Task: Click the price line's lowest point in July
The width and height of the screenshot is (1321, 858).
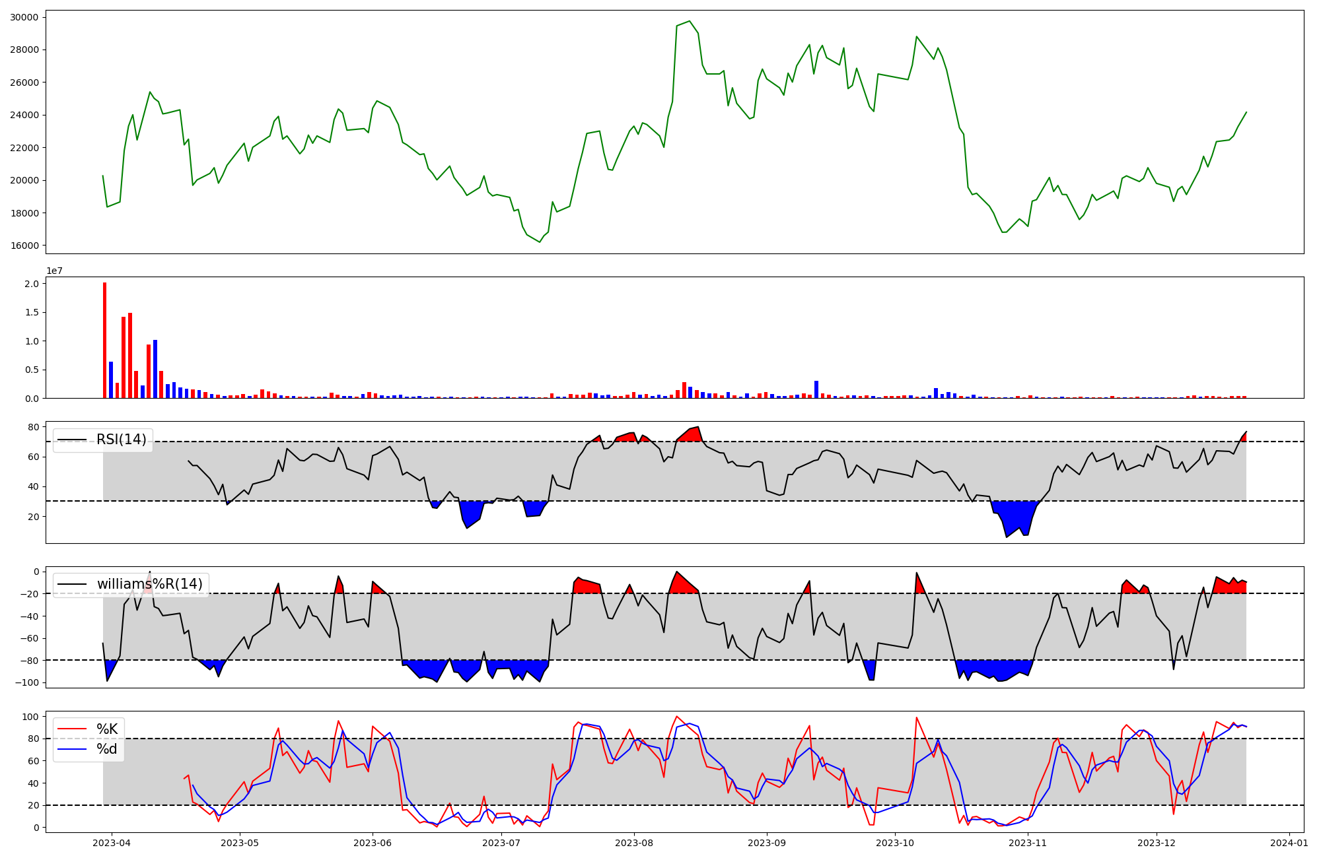Action: click(x=540, y=242)
